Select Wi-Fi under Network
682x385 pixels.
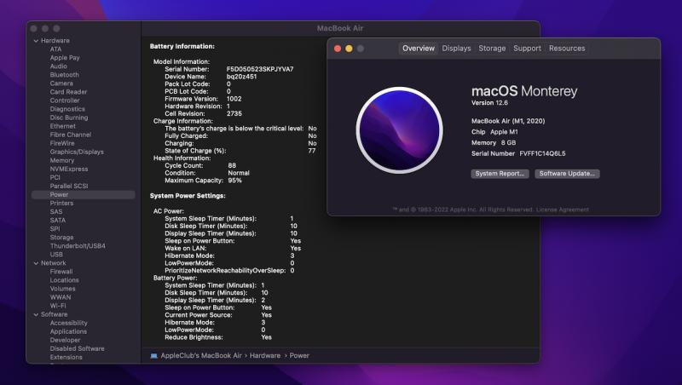click(58, 305)
